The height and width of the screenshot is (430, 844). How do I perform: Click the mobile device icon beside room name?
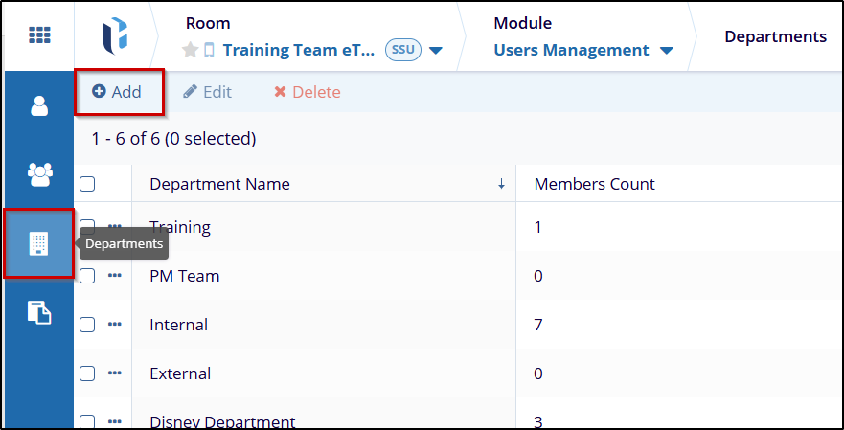click(210, 51)
